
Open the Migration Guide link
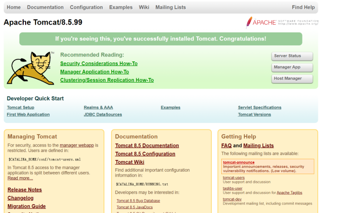pos(27,206)
